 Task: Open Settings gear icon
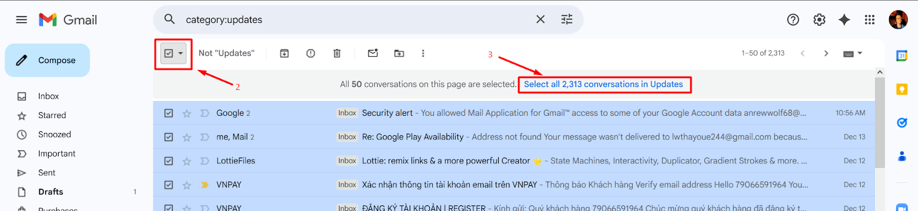pyautogui.click(x=819, y=19)
